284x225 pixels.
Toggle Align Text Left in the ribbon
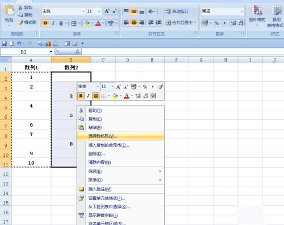[x=126, y=23]
